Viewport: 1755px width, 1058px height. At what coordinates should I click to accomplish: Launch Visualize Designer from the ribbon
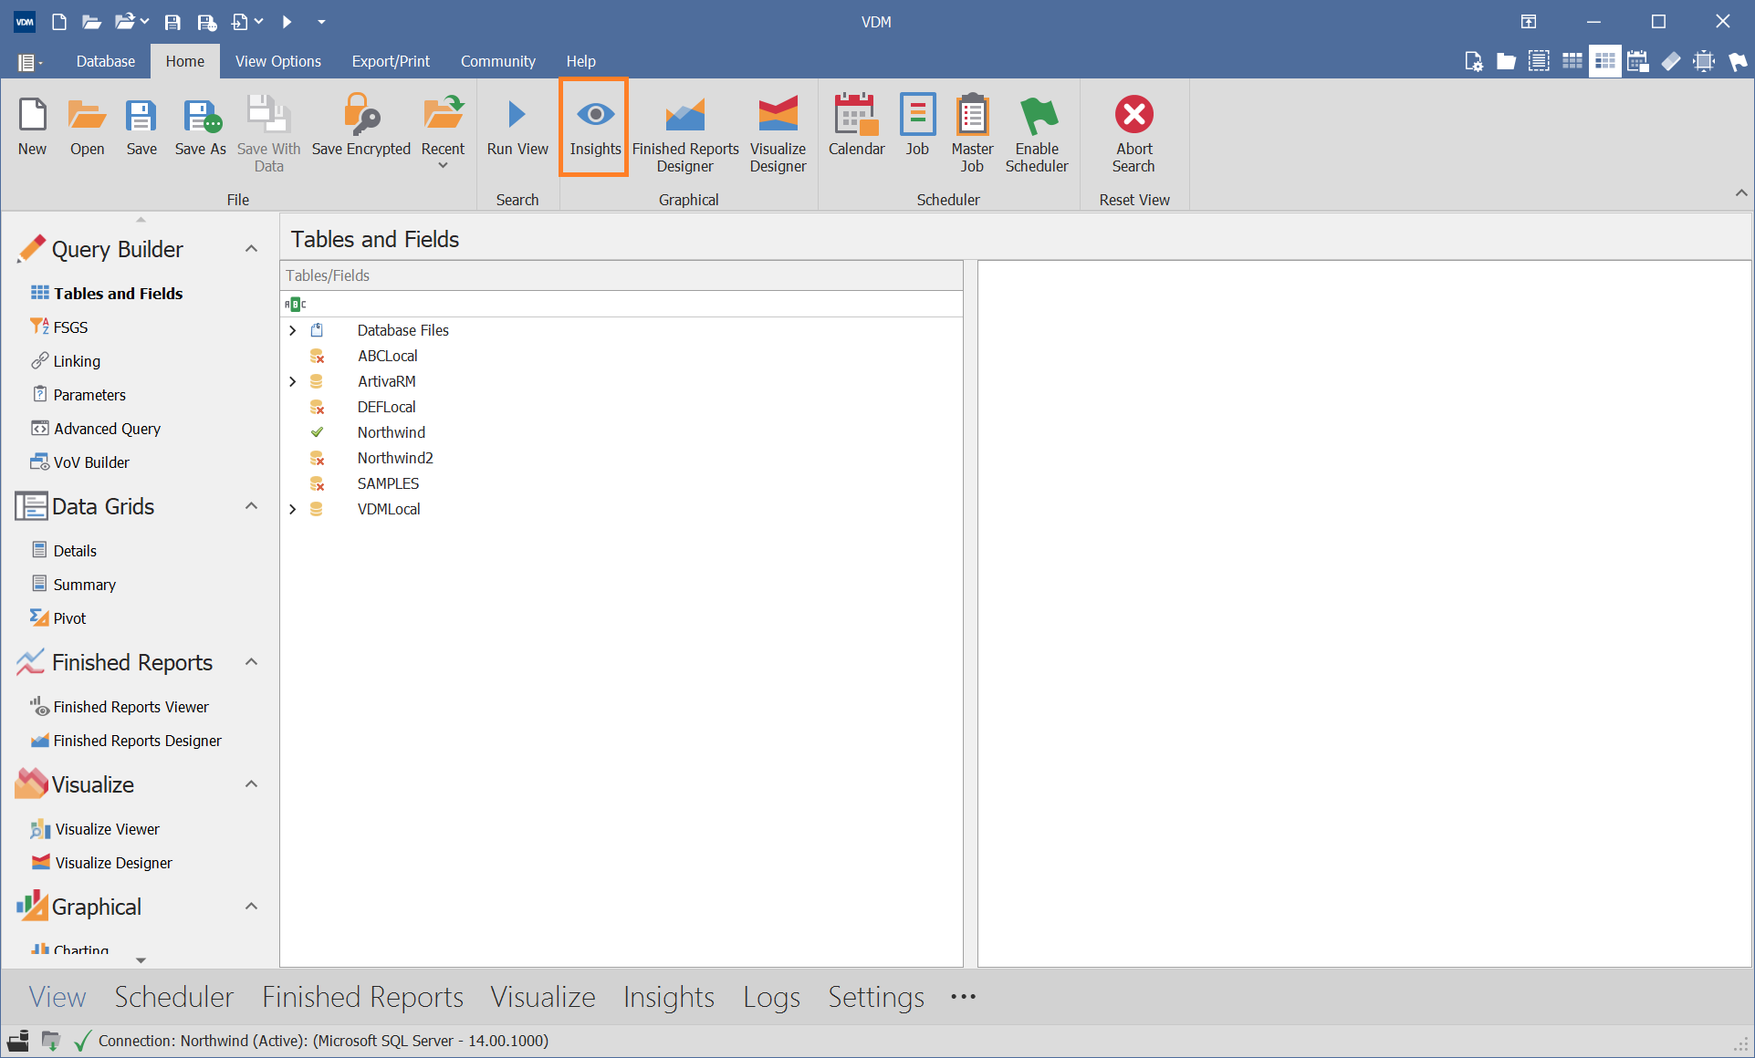tap(778, 115)
